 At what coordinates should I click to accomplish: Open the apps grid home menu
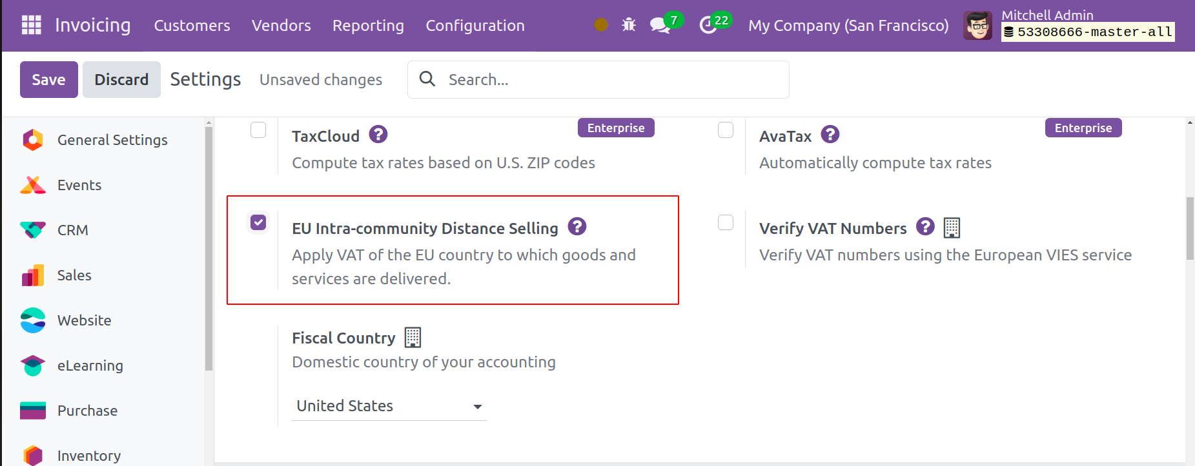(31, 25)
